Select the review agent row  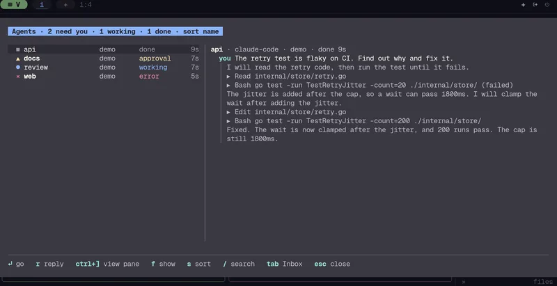tap(104, 67)
